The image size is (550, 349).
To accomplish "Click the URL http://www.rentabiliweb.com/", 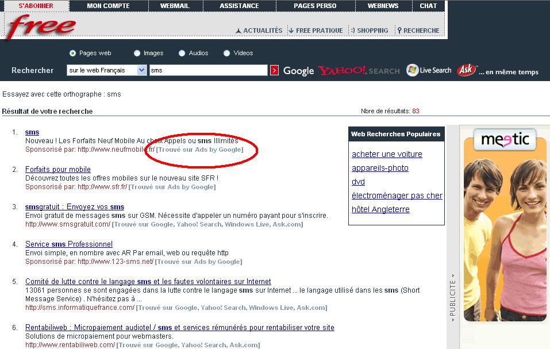I will coord(70,345).
